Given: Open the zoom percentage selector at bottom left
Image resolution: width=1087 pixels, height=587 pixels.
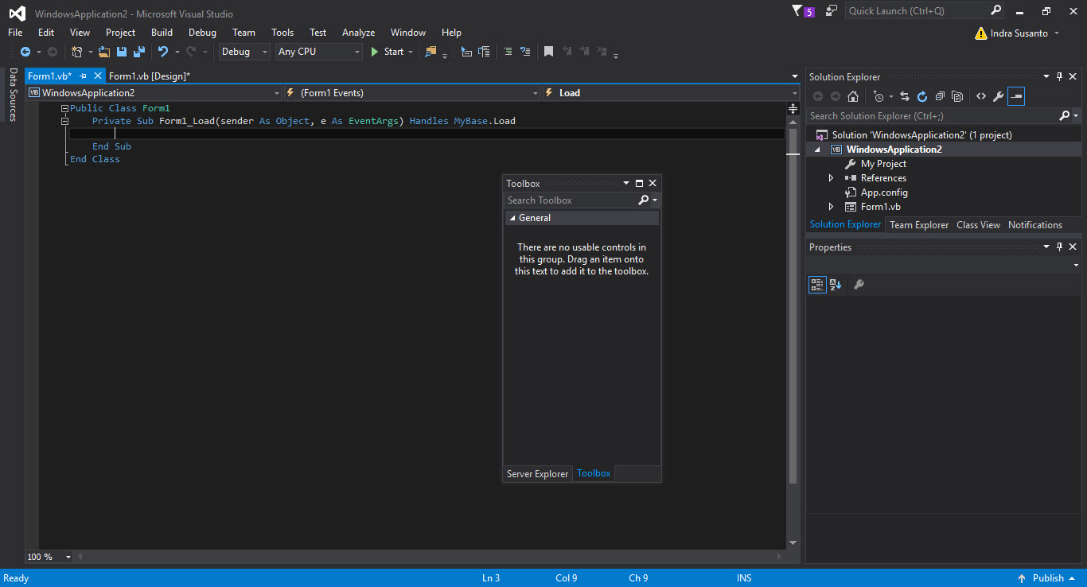Looking at the screenshot, I should [x=48, y=557].
